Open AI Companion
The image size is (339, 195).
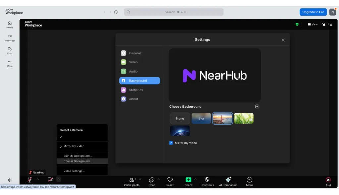228,182
